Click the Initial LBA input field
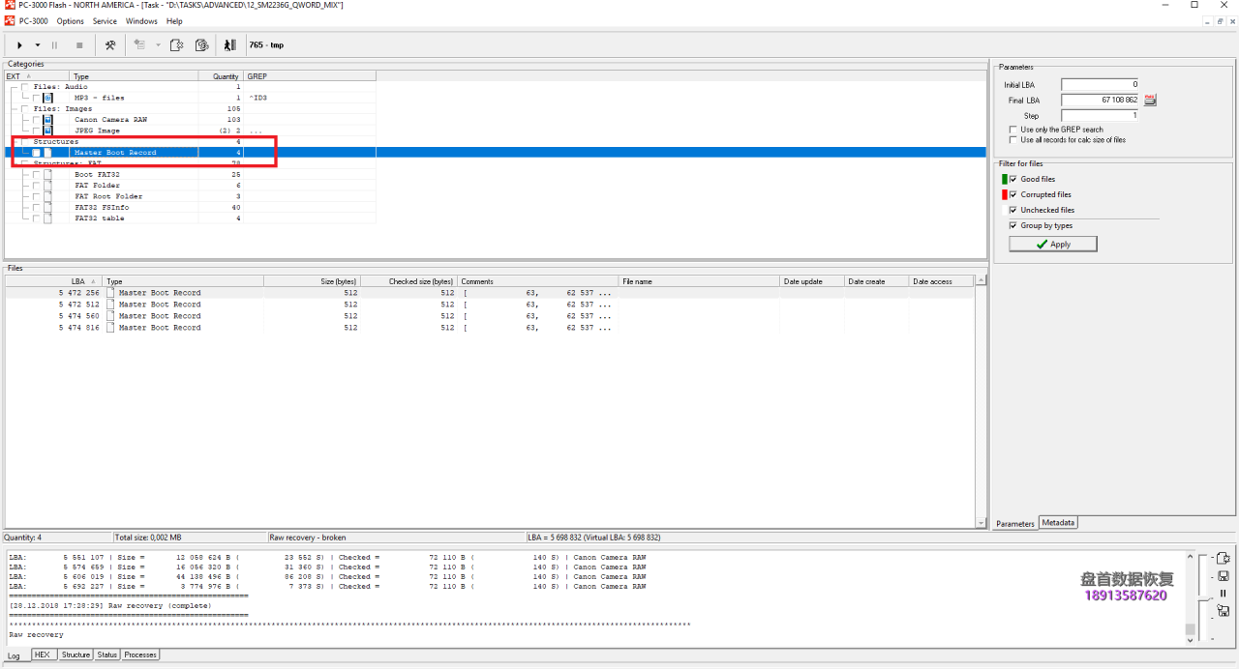The height and width of the screenshot is (669, 1239). [x=1100, y=85]
